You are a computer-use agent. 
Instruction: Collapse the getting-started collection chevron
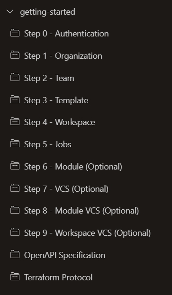click(x=10, y=12)
